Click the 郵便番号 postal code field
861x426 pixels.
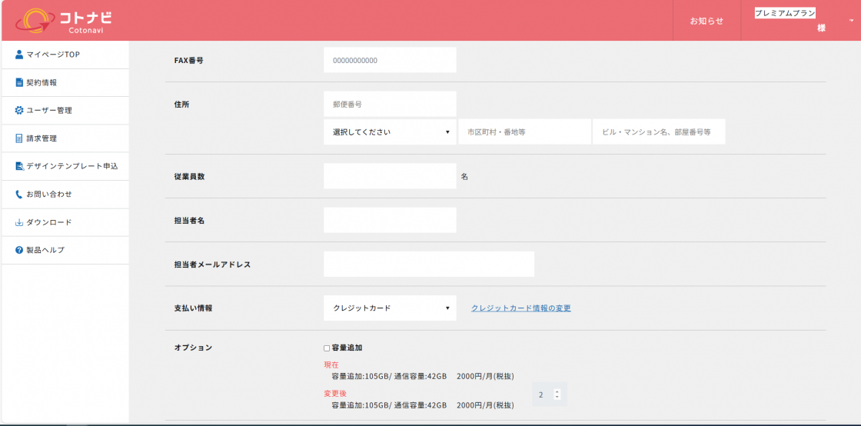[390, 104]
